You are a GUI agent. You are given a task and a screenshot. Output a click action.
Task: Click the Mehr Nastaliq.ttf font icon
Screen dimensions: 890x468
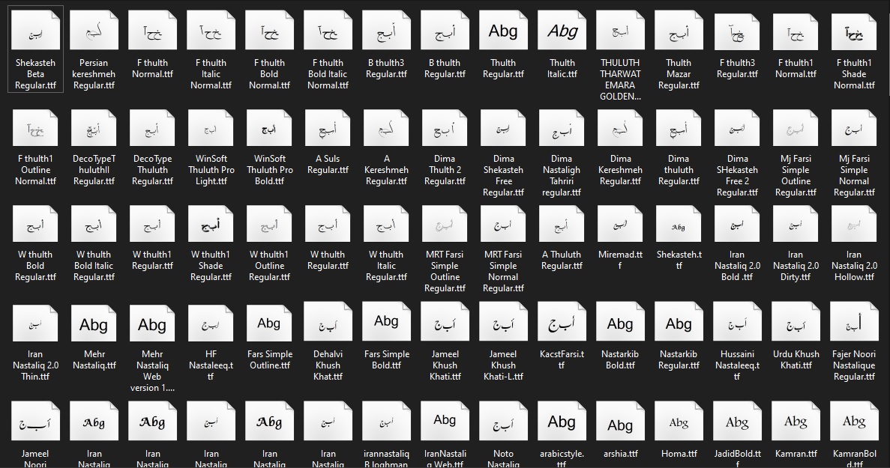click(94, 323)
